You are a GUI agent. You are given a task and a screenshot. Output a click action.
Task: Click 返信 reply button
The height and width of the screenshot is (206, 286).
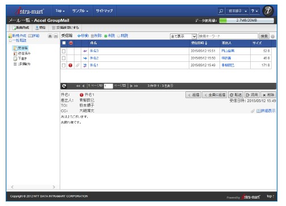point(193,95)
